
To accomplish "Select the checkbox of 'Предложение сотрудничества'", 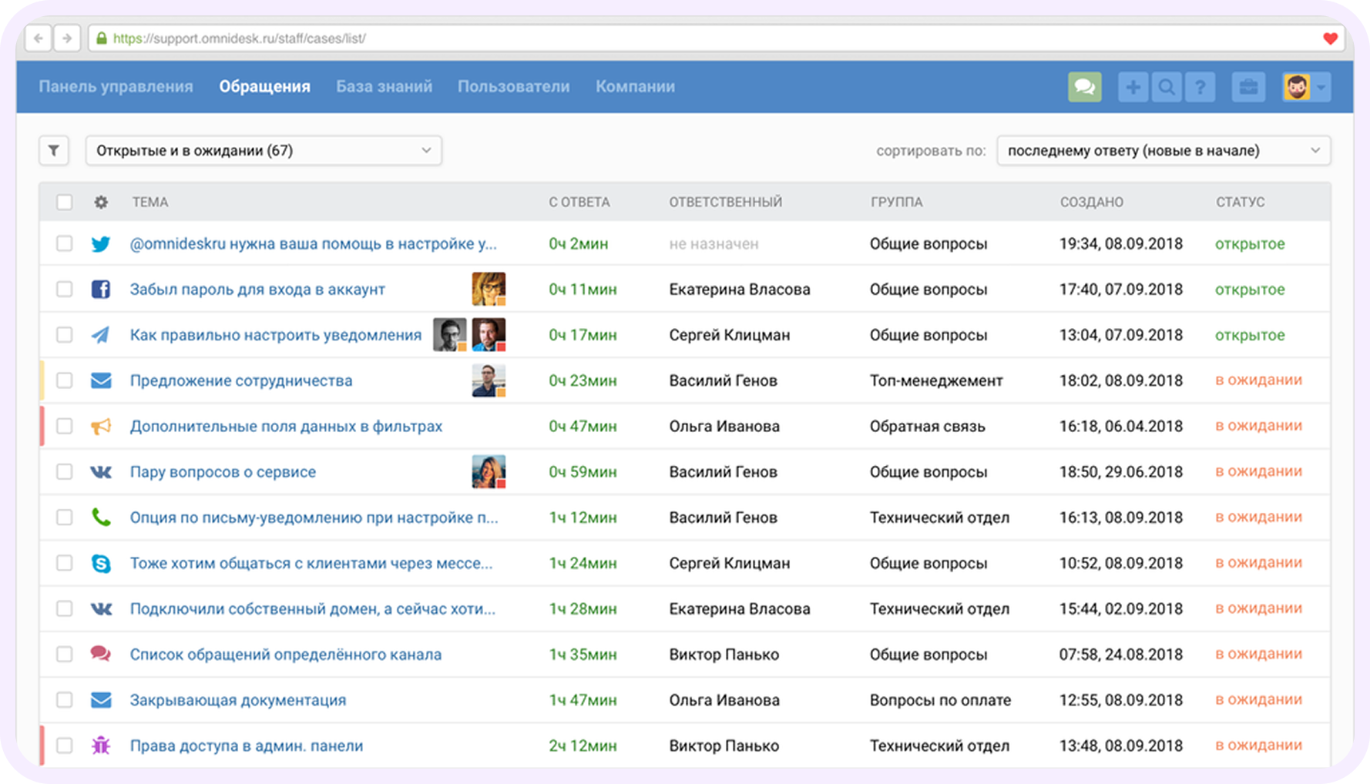I will pyautogui.click(x=65, y=380).
